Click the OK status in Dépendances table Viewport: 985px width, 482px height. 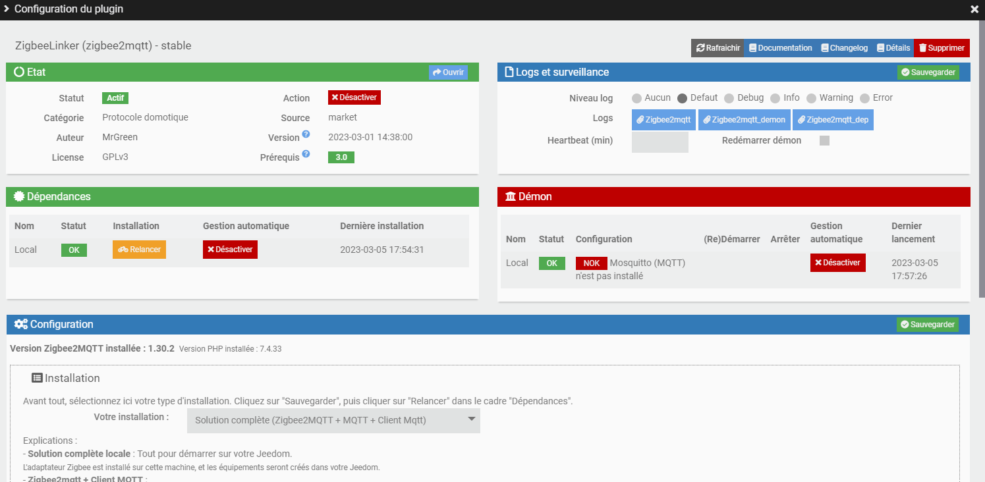click(74, 250)
